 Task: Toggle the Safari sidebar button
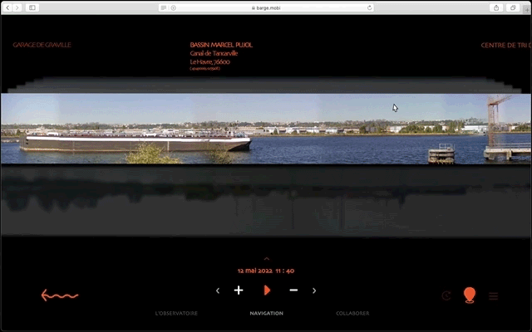pos(32,7)
